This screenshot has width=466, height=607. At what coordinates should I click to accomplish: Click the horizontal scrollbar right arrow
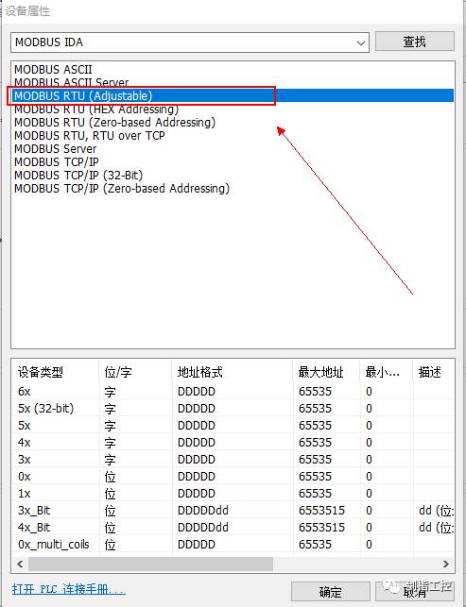tap(446, 564)
